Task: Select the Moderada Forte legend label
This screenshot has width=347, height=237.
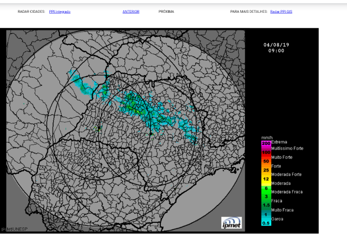Action: 286,174
